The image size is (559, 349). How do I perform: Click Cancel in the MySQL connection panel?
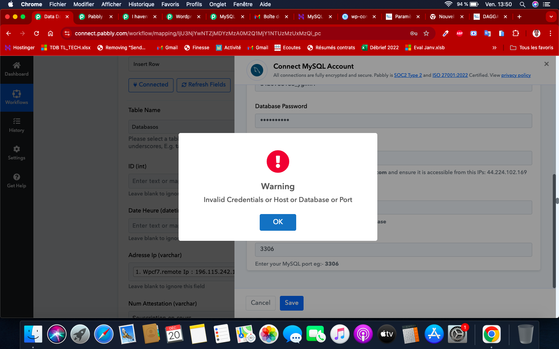click(260, 303)
